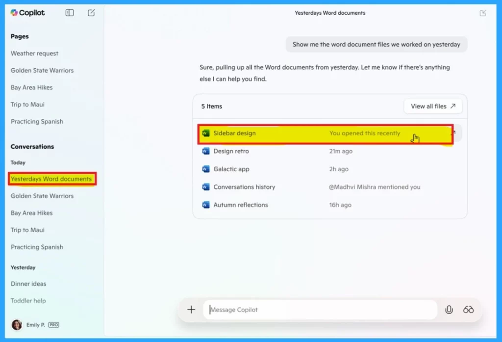Click the Word icon beside Galactic app
The height and width of the screenshot is (342, 502).
[x=206, y=169]
